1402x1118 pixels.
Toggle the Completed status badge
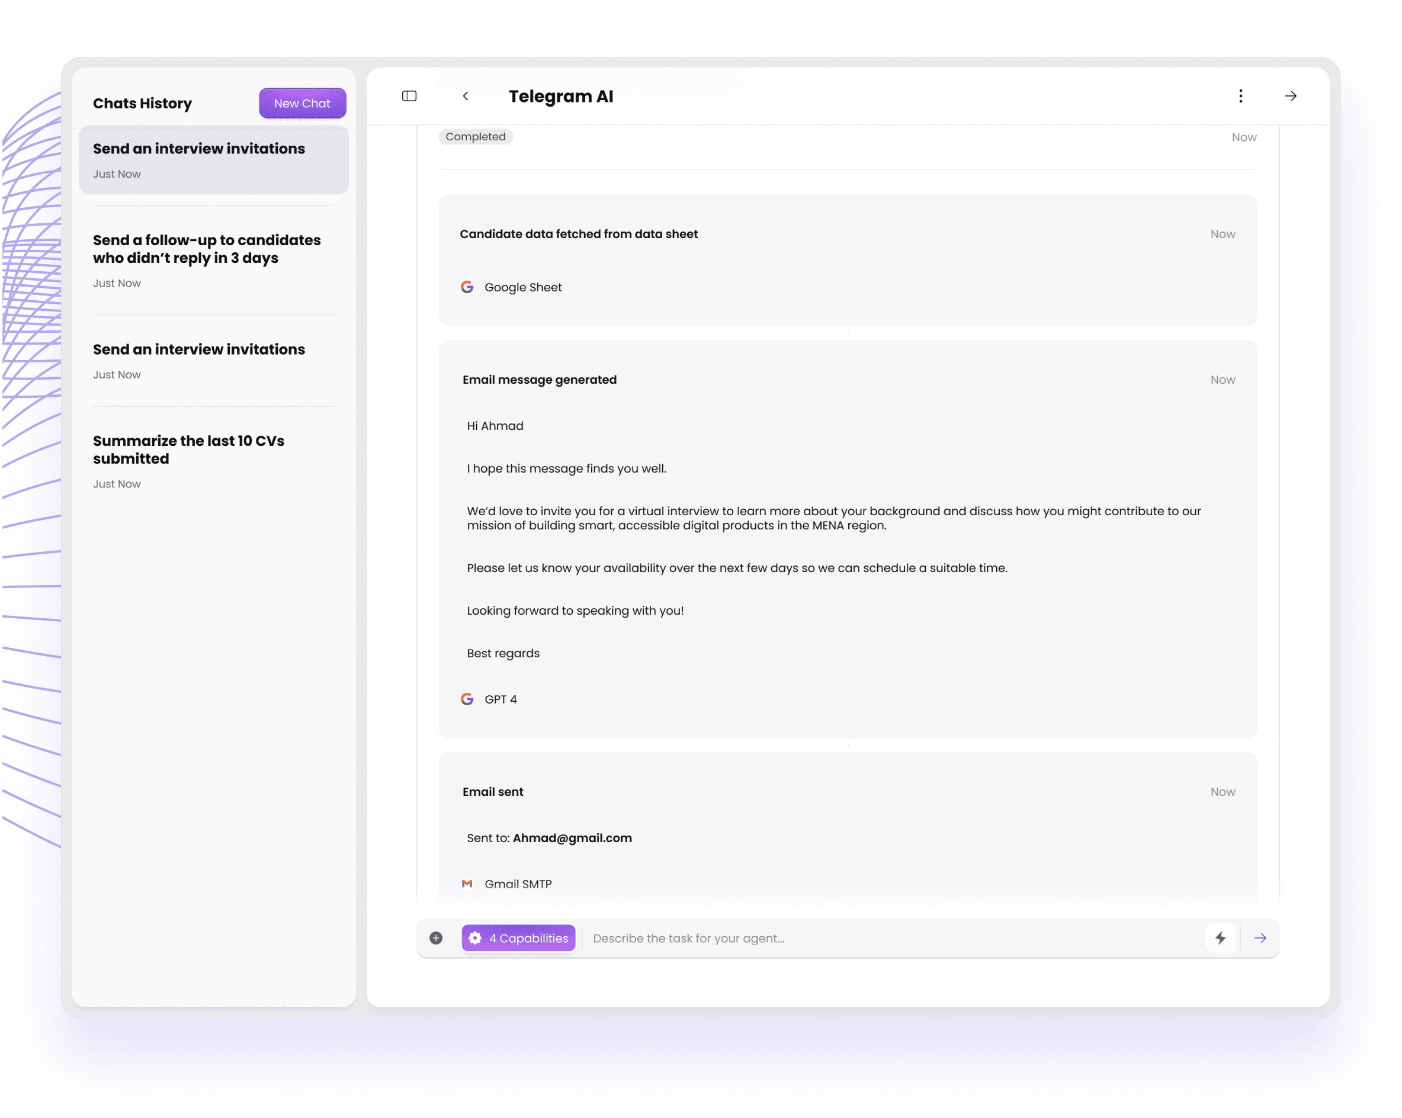(476, 137)
